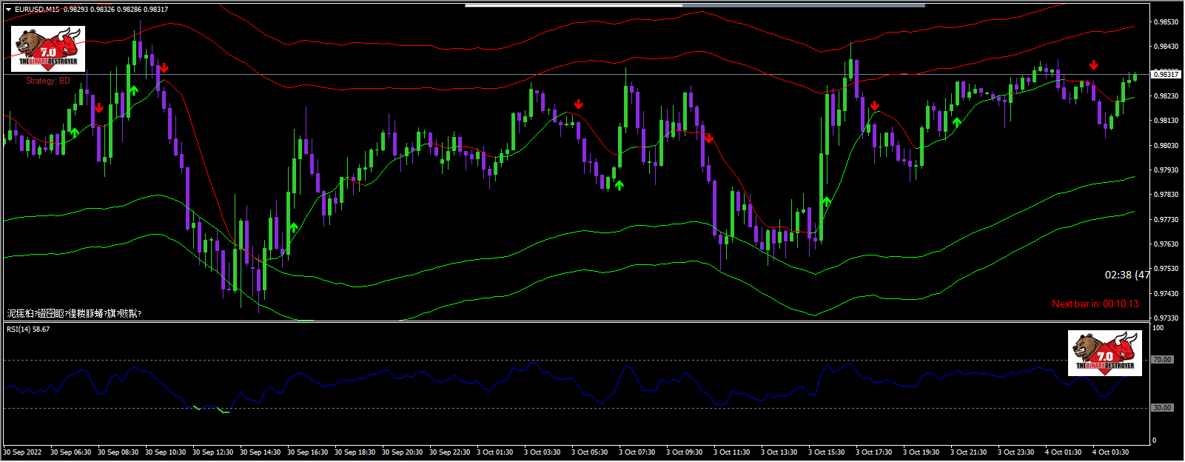Click the rightmost red down arrow signal
The height and width of the screenshot is (462, 1185).
coord(1094,65)
